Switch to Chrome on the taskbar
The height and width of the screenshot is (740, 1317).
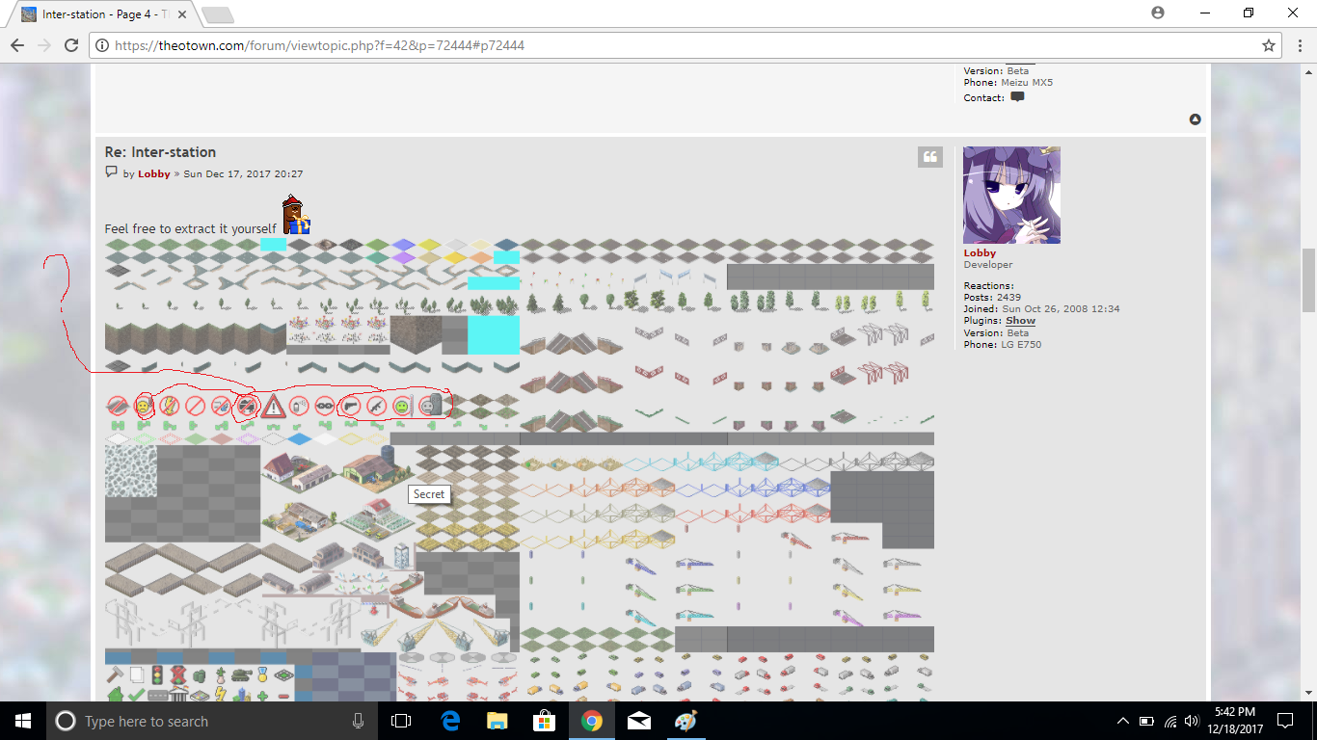point(592,721)
